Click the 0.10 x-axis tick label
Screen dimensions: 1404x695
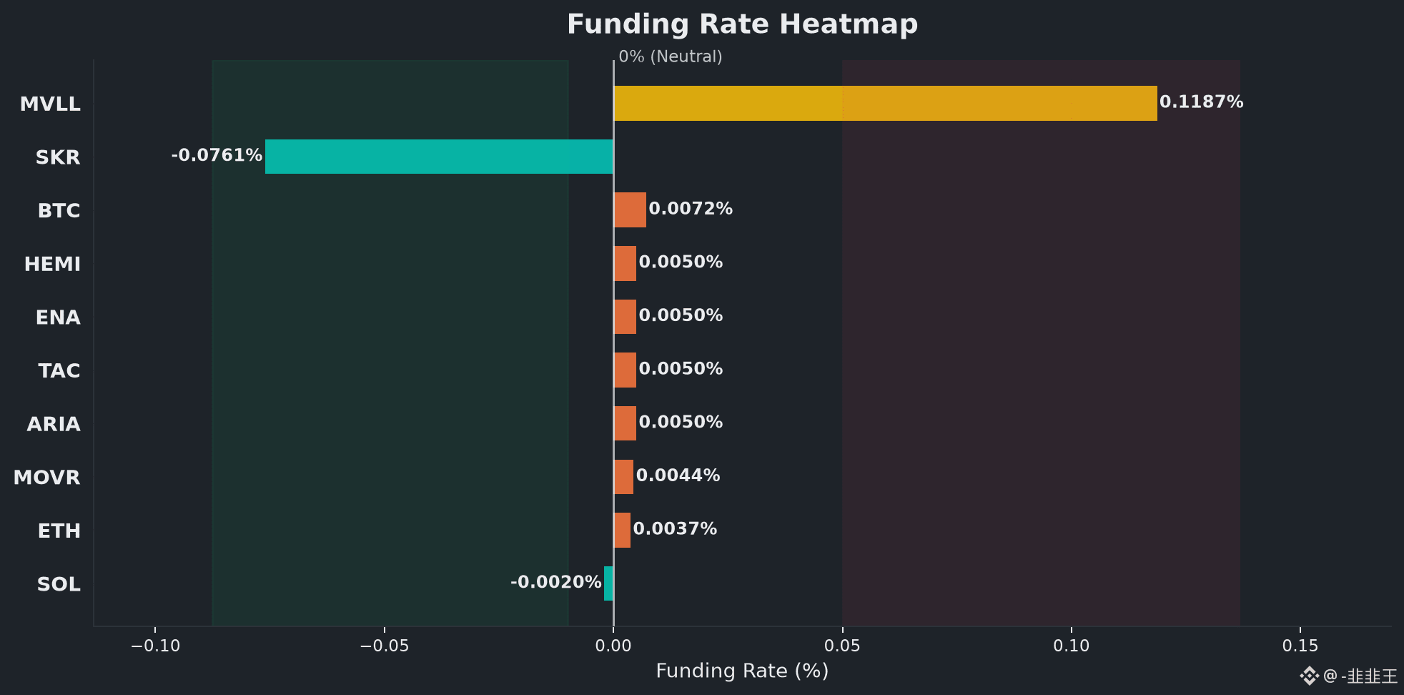click(1071, 646)
